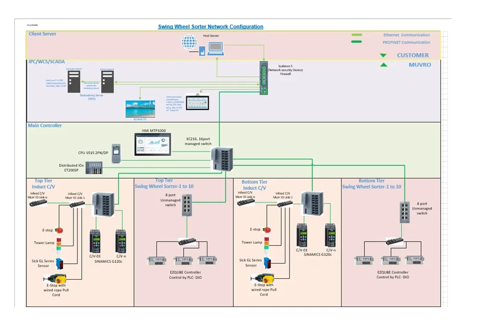Viewport: 502px width, 326px height.
Task: Select Top Tier E-stop red button icon
Action: tap(59, 230)
